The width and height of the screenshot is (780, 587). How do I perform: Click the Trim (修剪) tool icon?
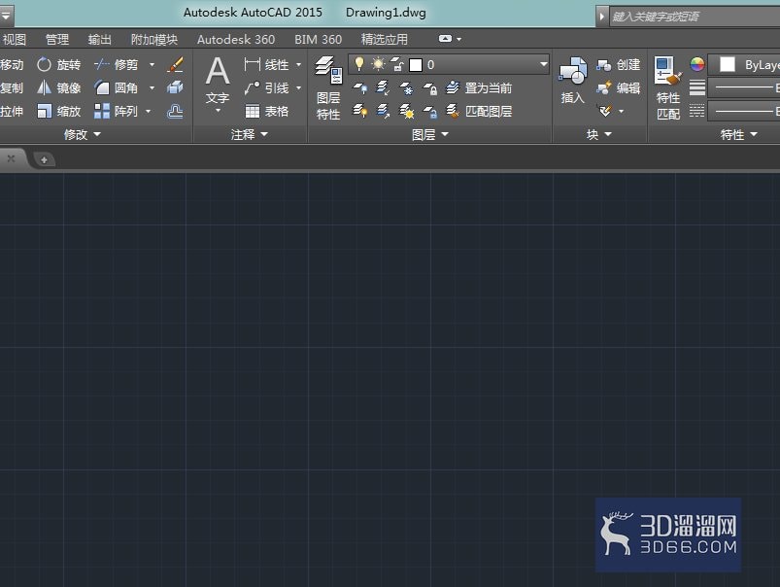(102, 64)
